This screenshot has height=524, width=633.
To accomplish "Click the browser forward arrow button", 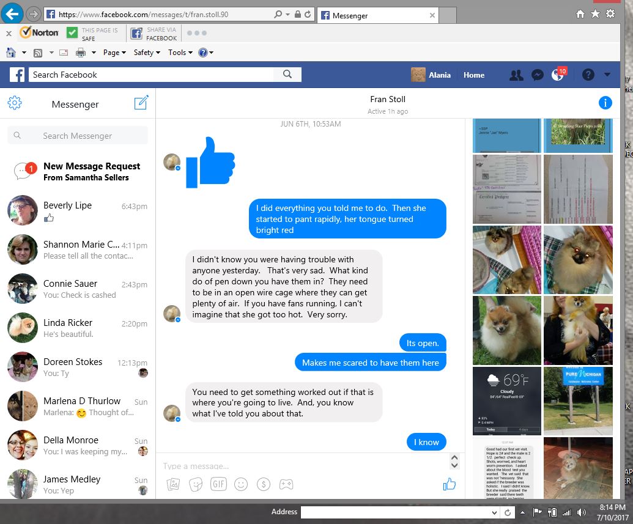I will [x=34, y=15].
